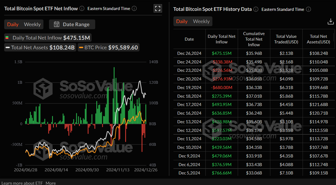Select Daily tab in history data panel

tap(182, 21)
